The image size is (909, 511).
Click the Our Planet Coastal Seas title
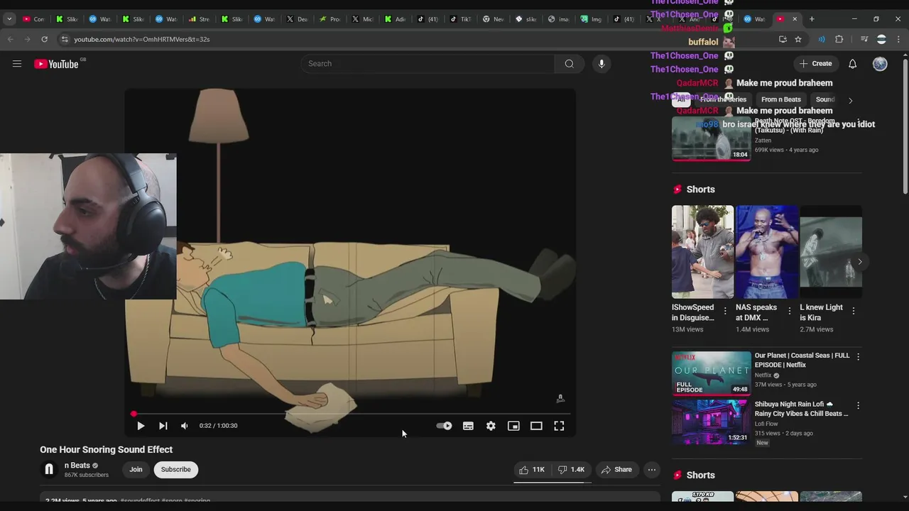(802, 360)
